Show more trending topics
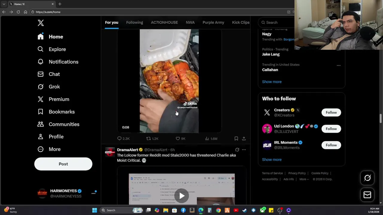This screenshot has height=215, width=383. pyautogui.click(x=272, y=82)
